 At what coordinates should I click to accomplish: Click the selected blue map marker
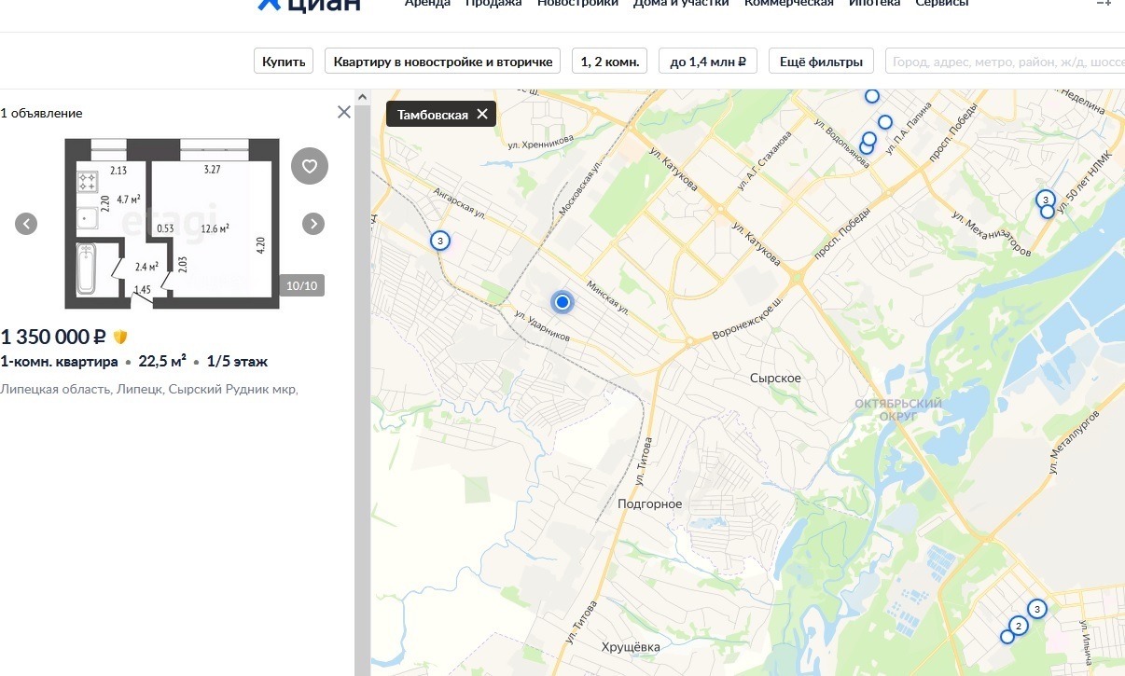(562, 302)
